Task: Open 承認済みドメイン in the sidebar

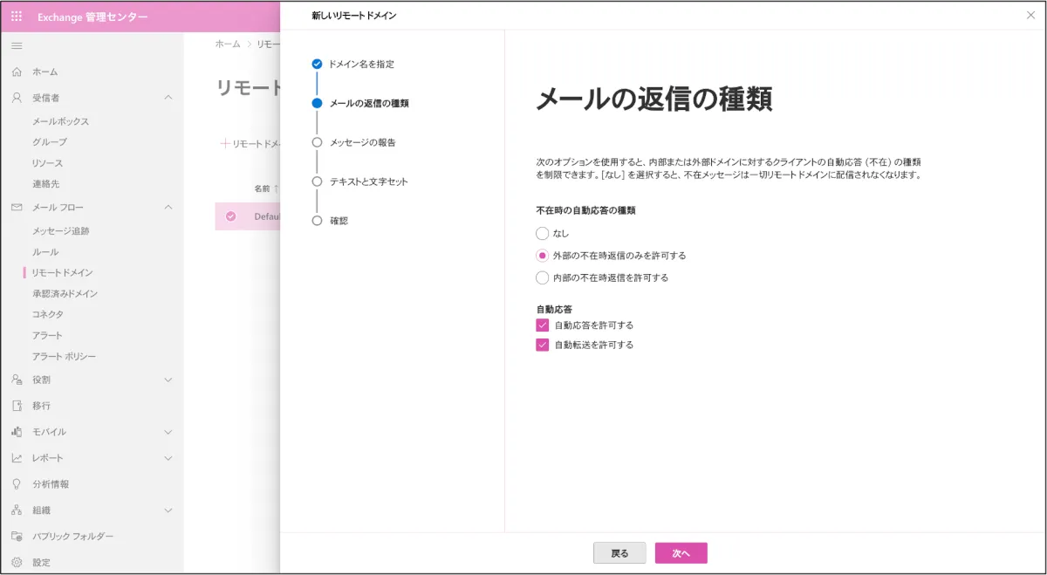Action: 65,293
